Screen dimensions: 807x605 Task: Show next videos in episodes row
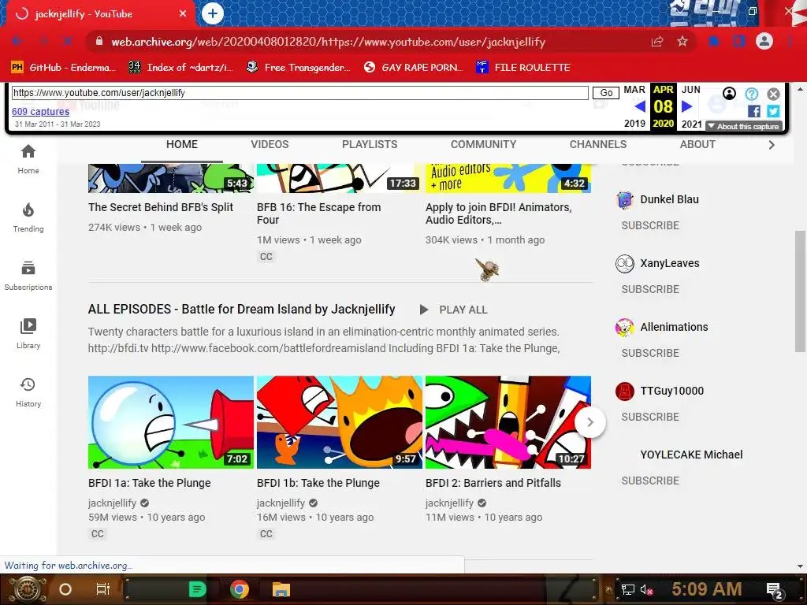[x=589, y=422]
